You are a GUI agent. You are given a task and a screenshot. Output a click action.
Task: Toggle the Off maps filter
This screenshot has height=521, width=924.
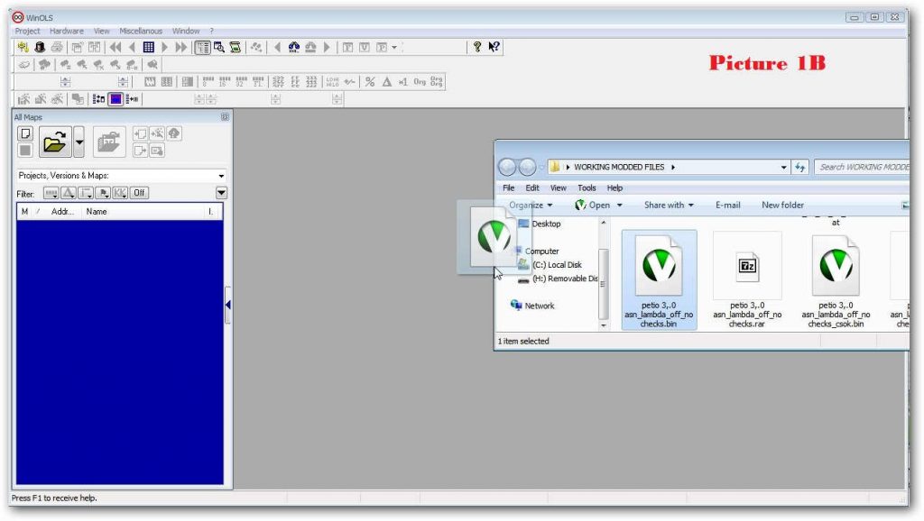click(x=139, y=193)
